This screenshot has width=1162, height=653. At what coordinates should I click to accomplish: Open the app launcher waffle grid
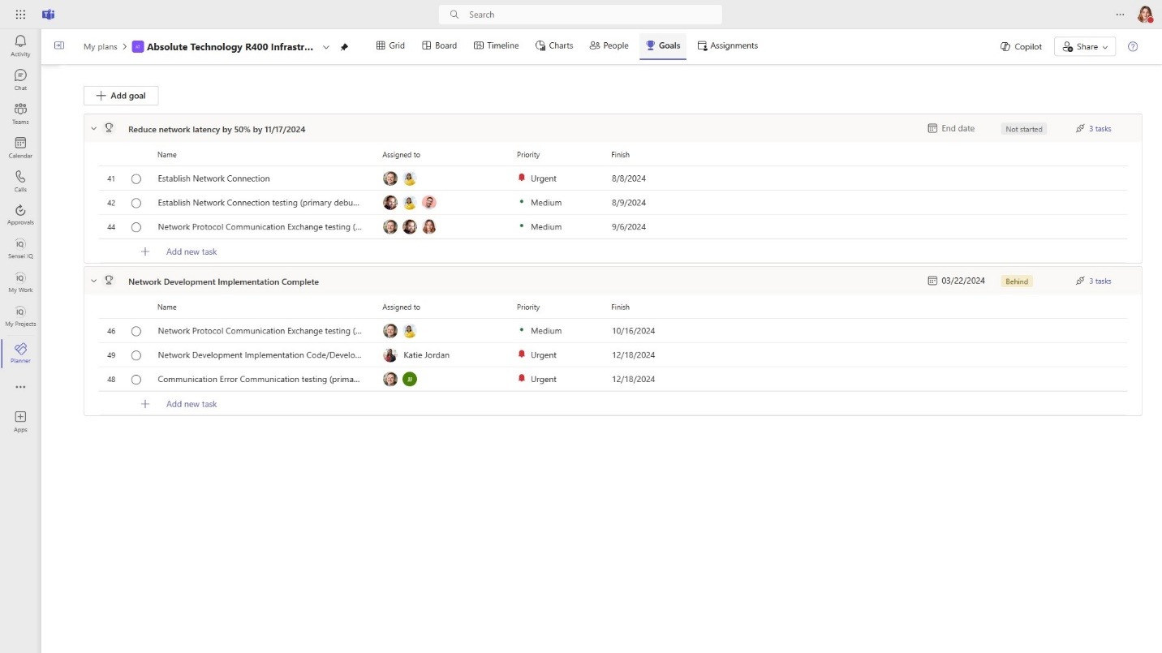click(20, 15)
